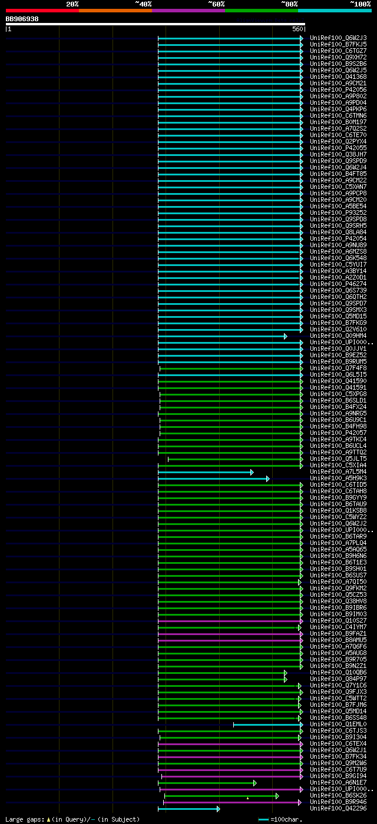Viewport: 377px width, 824px height.
Task: Click the orange ~40% color legend segment
Action: click(115, 11)
